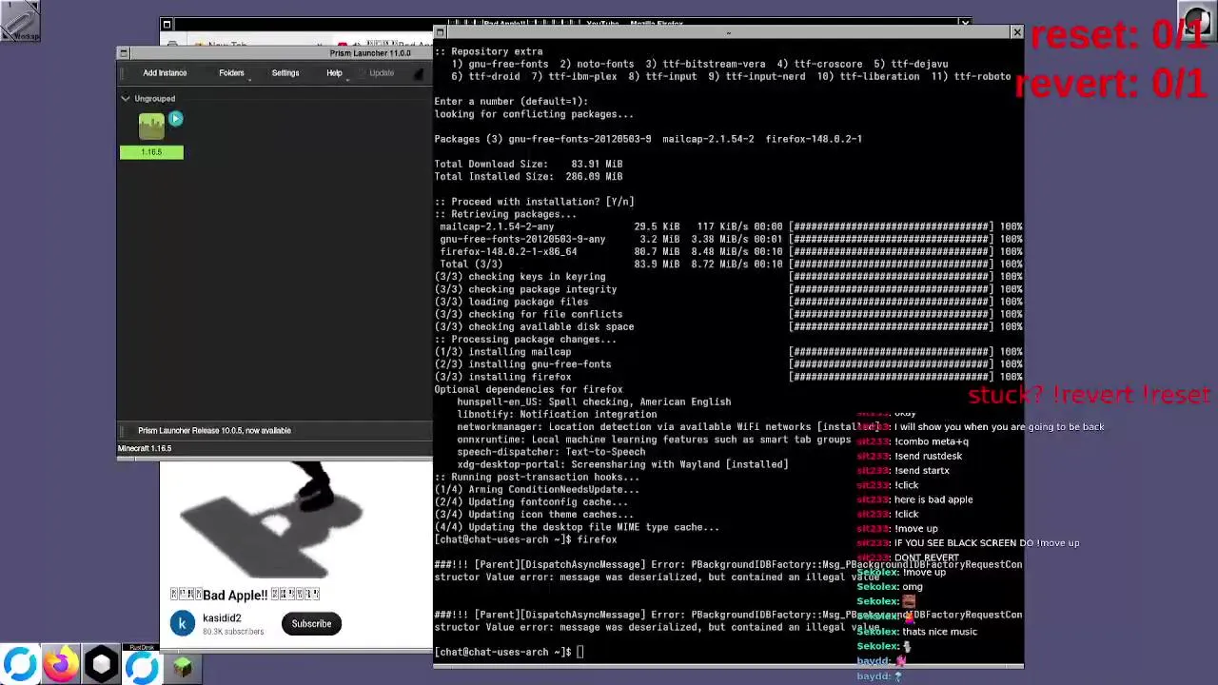Click the terminal window menu icon
1218x685 pixels.
click(x=440, y=32)
